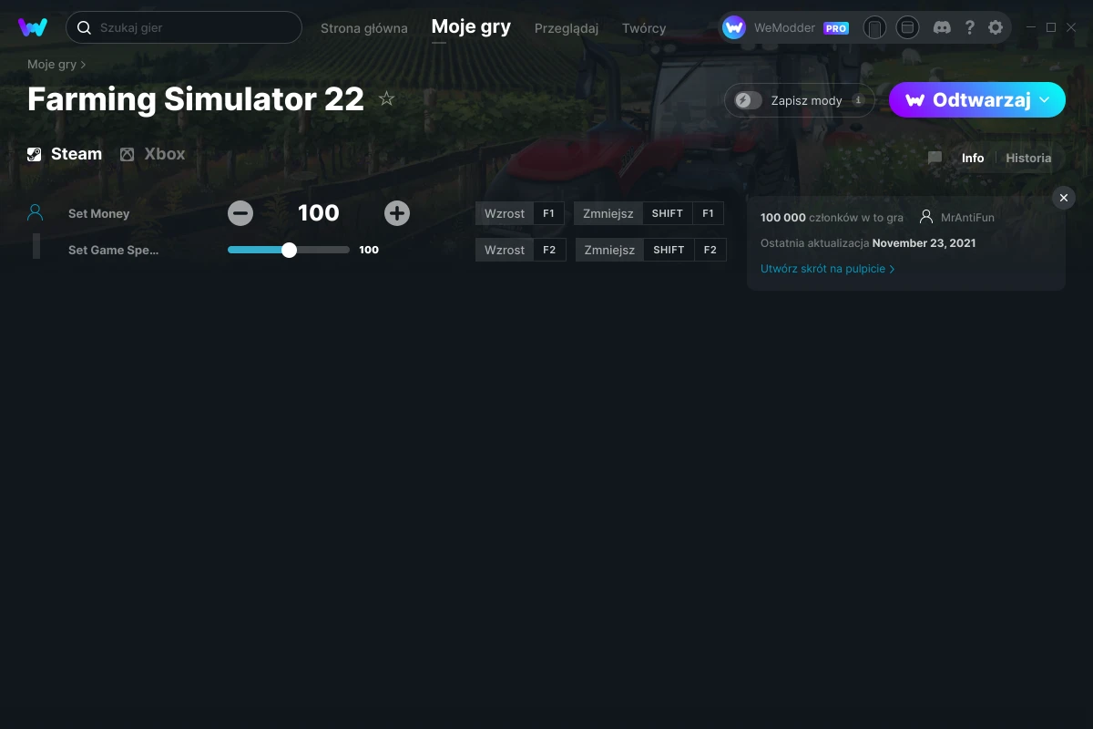Click the WeMod logo icon
The width and height of the screenshot is (1093, 729).
[x=33, y=27]
